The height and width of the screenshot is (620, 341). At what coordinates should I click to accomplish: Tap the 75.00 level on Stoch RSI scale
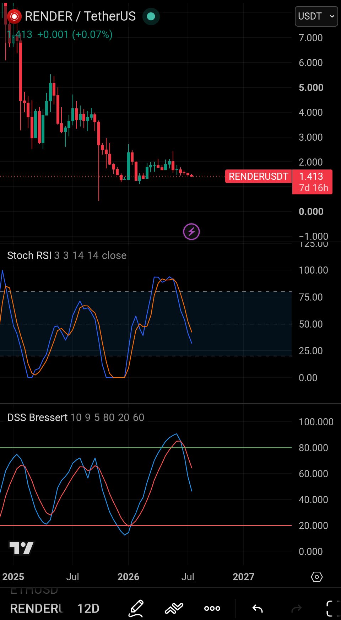310,297
